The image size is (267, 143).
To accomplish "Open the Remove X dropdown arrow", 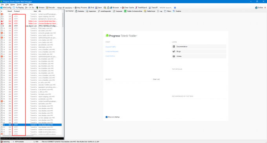I will (28, 8).
